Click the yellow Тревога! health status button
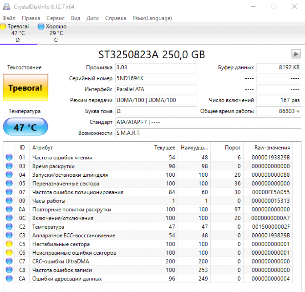The width and height of the screenshot is (305, 292). point(25,88)
